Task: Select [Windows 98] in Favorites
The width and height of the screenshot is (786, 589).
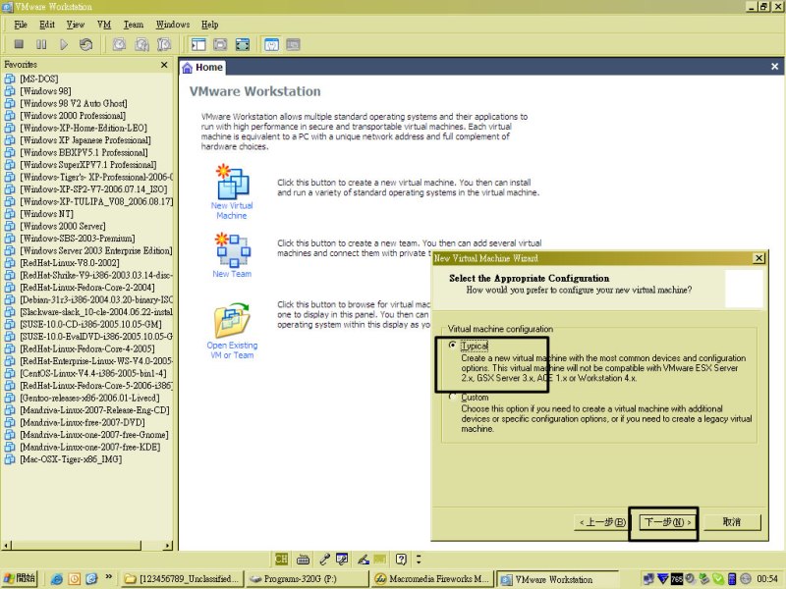Action: click(x=45, y=91)
